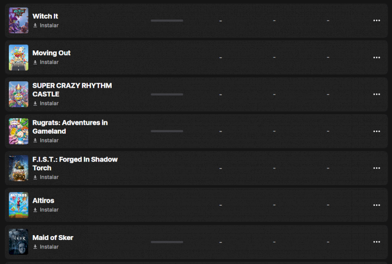Click Instalar for SUPER CRAZY RHYTHM CASTLE
This screenshot has width=392, height=264.
[x=49, y=103]
